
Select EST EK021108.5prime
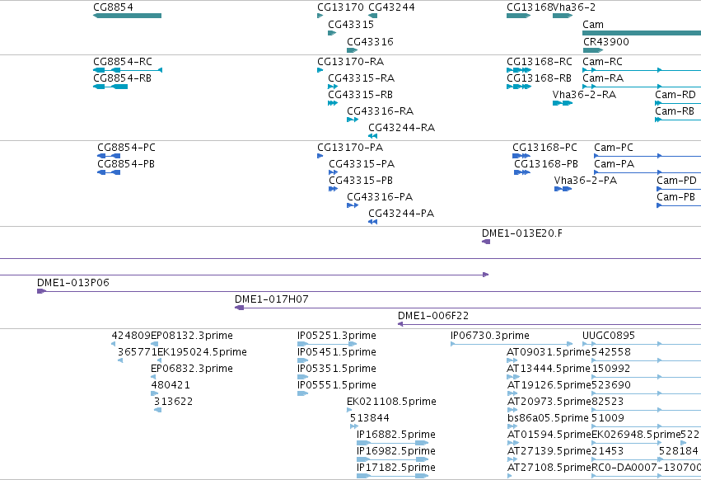[391, 402]
